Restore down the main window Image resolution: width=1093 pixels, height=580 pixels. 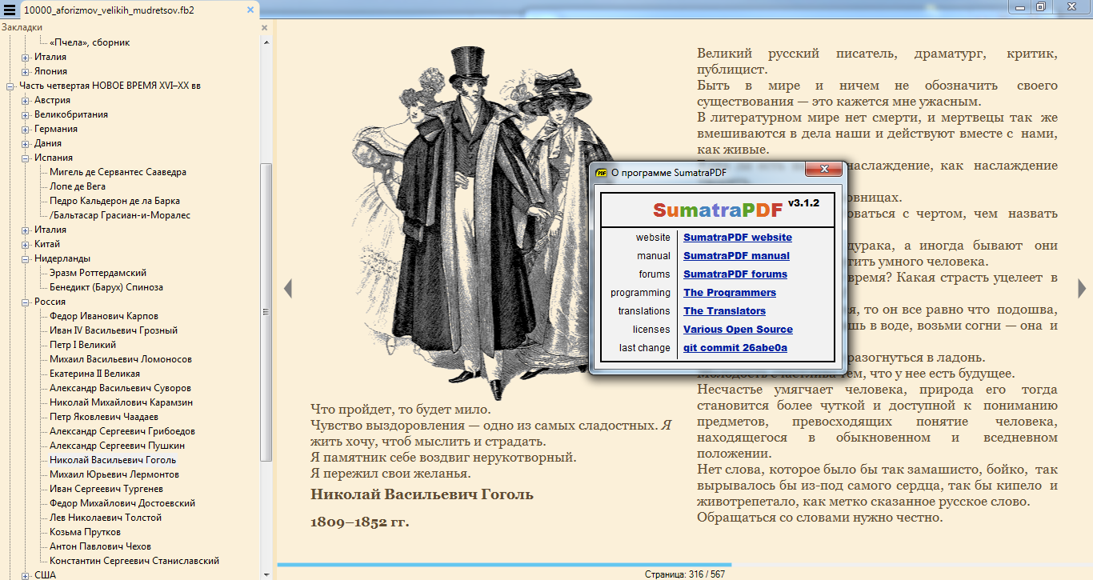click(1041, 6)
